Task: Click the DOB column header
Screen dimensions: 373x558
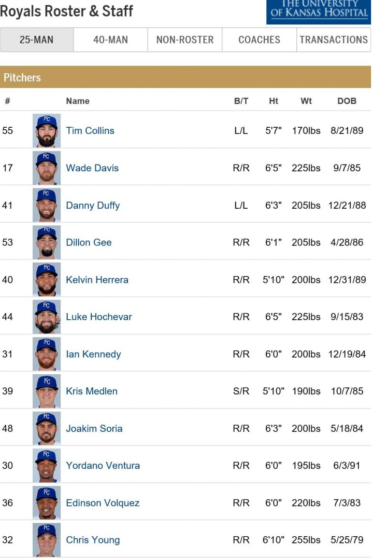Action: [x=347, y=101]
